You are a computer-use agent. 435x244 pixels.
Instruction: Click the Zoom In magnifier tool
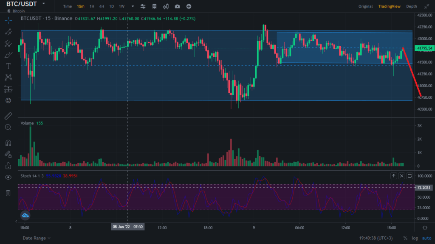[x=8, y=127]
